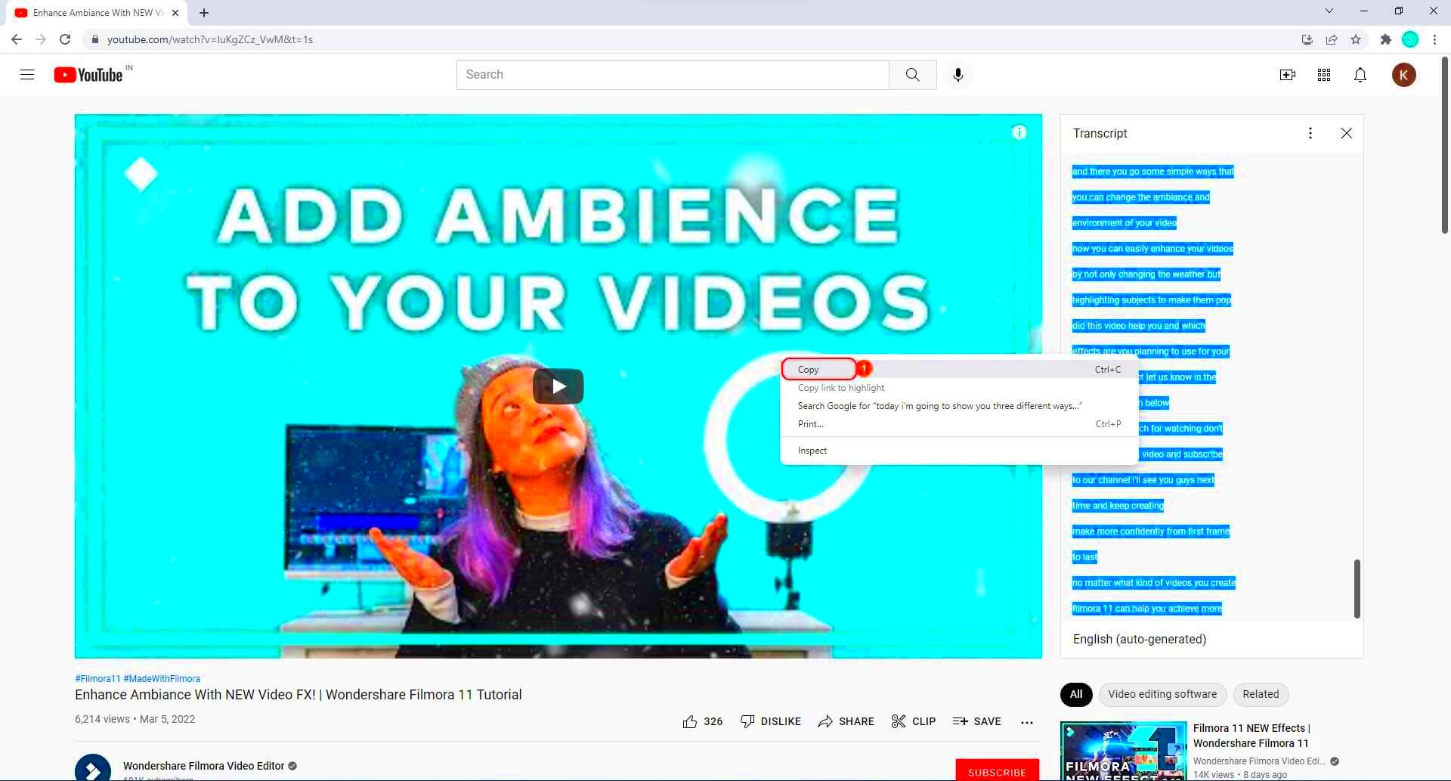Go back with the browser back arrow
This screenshot has width=1451, height=781.
pos(17,39)
